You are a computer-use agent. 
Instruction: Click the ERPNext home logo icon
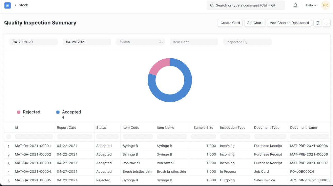(7, 5)
